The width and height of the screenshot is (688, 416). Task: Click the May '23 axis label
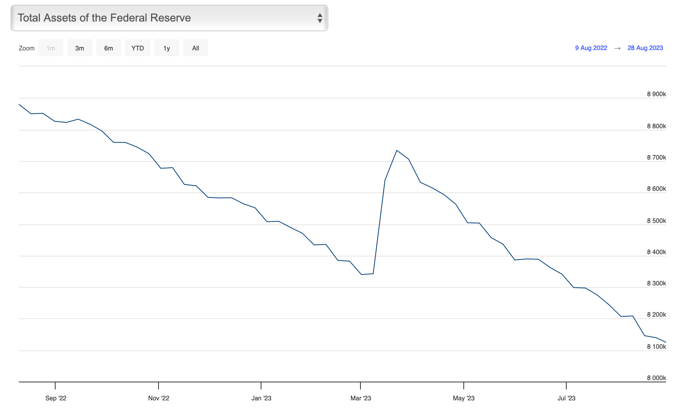463,398
